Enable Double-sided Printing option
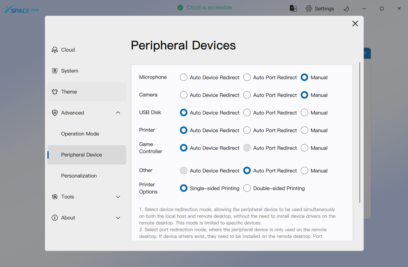This screenshot has height=267, width=408. [247, 188]
